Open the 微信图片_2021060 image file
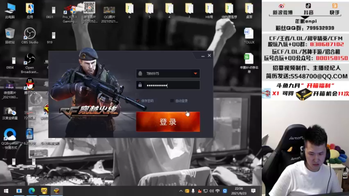349x196 pixels. point(10,91)
